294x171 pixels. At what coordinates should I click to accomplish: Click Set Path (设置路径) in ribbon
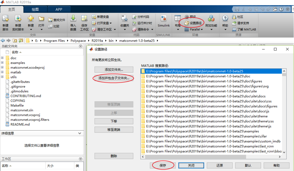pyautogui.click(x=193, y=23)
